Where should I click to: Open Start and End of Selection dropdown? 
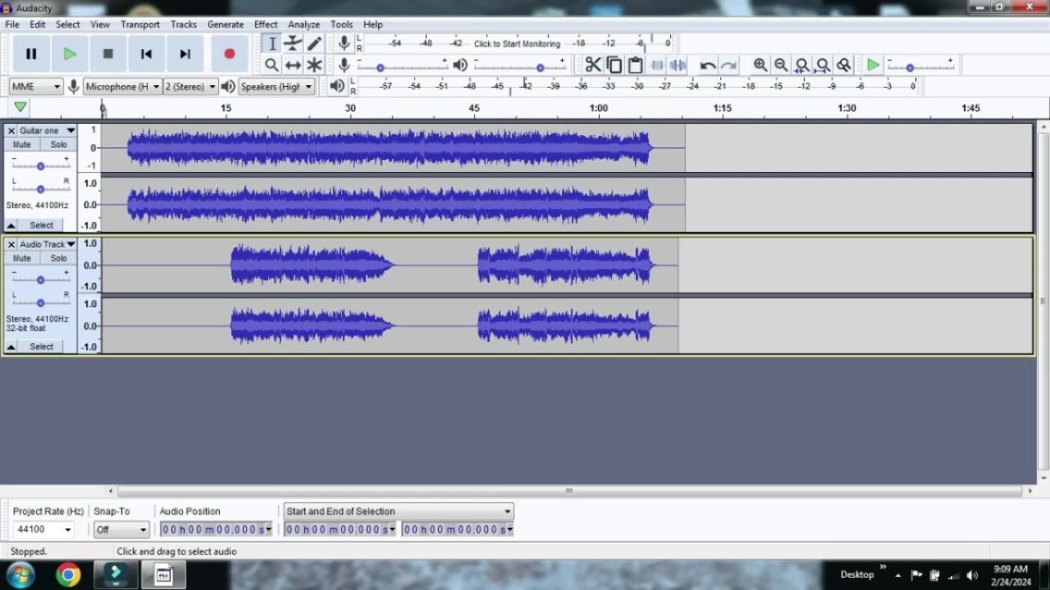pyautogui.click(x=399, y=511)
